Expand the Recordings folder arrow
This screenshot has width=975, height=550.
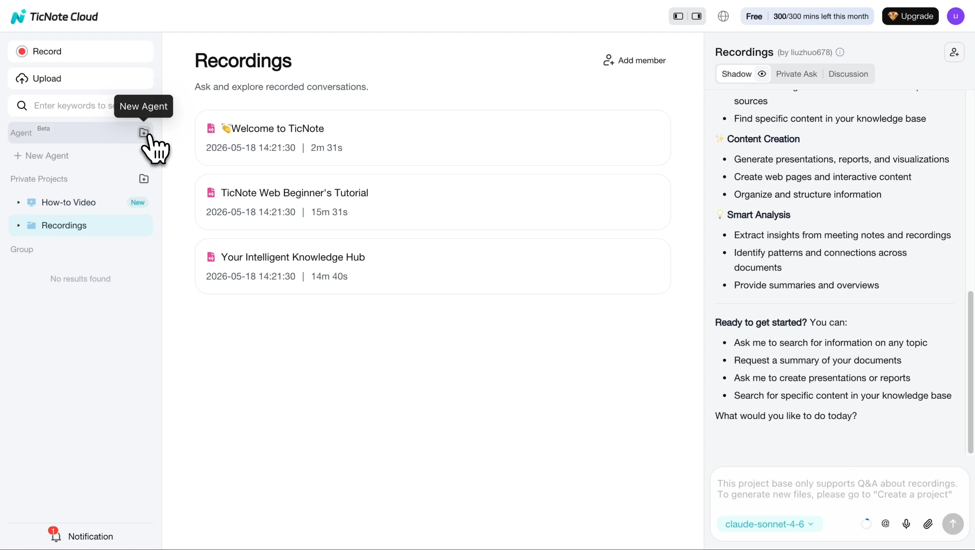[18, 226]
